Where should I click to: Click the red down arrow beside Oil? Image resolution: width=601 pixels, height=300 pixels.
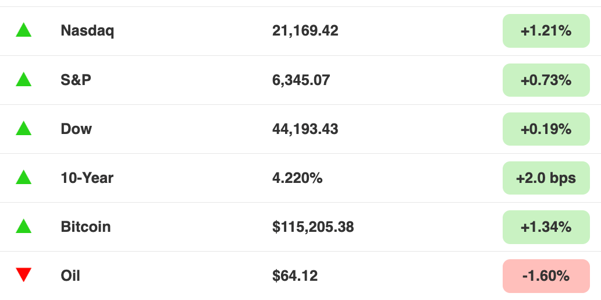pos(23,275)
